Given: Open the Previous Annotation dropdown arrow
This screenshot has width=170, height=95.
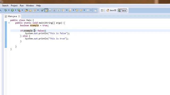Looking at the screenshot, I should 73,10.
